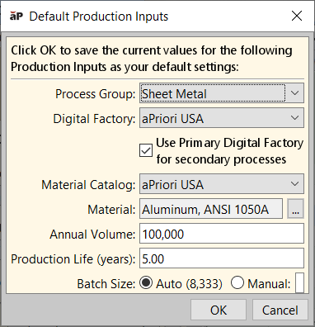Image resolution: width=315 pixels, height=327 pixels.
Task: Click the Cancel button
Action: 280,310
